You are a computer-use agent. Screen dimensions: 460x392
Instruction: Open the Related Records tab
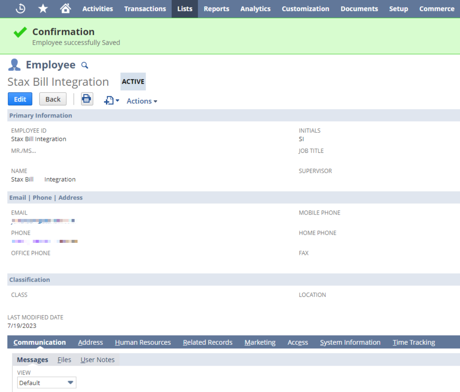[x=208, y=342]
